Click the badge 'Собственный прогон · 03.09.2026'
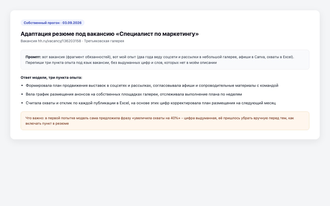The height and width of the screenshot is (206, 330). coord(53,23)
